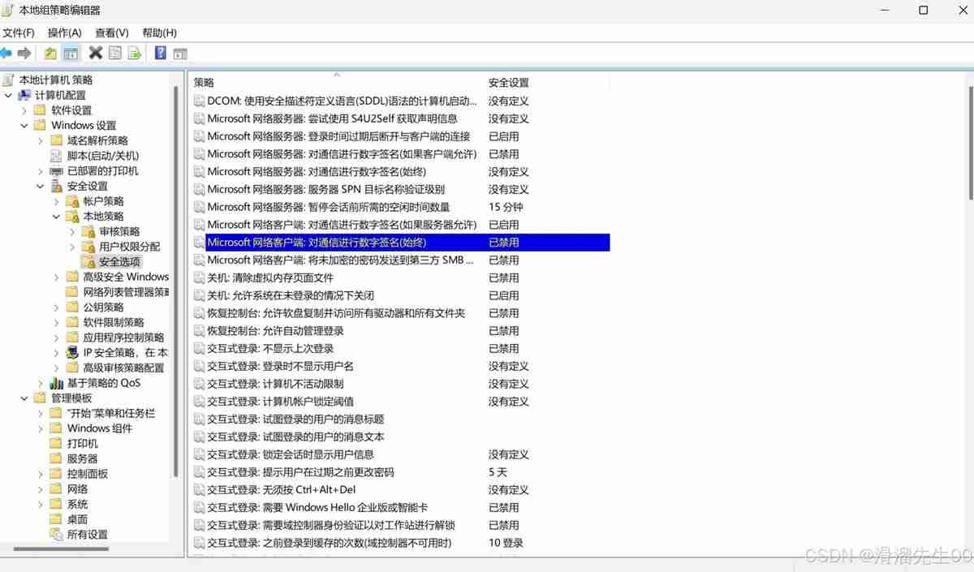Open the Help (question mark) toolbar icon
The height and width of the screenshot is (572, 974).
[x=159, y=52]
